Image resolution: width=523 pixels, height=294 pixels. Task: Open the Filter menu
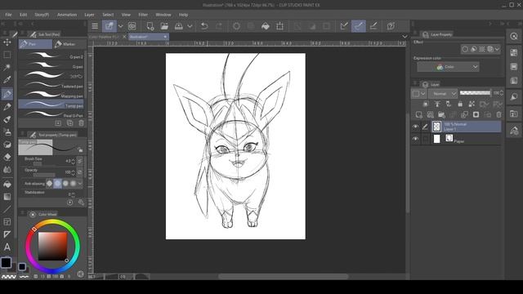[x=143, y=15]
